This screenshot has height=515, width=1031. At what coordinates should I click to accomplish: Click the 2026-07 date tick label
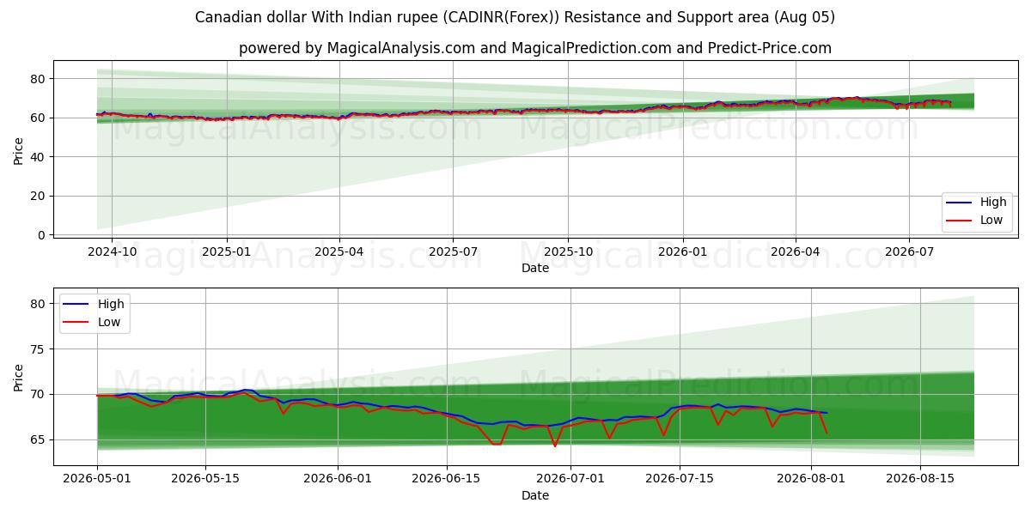(x=909, y=251)
